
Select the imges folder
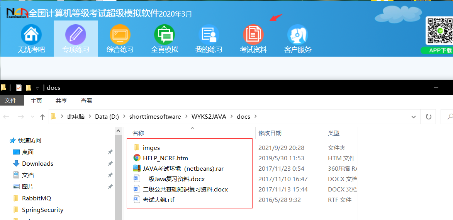point(151,148)
